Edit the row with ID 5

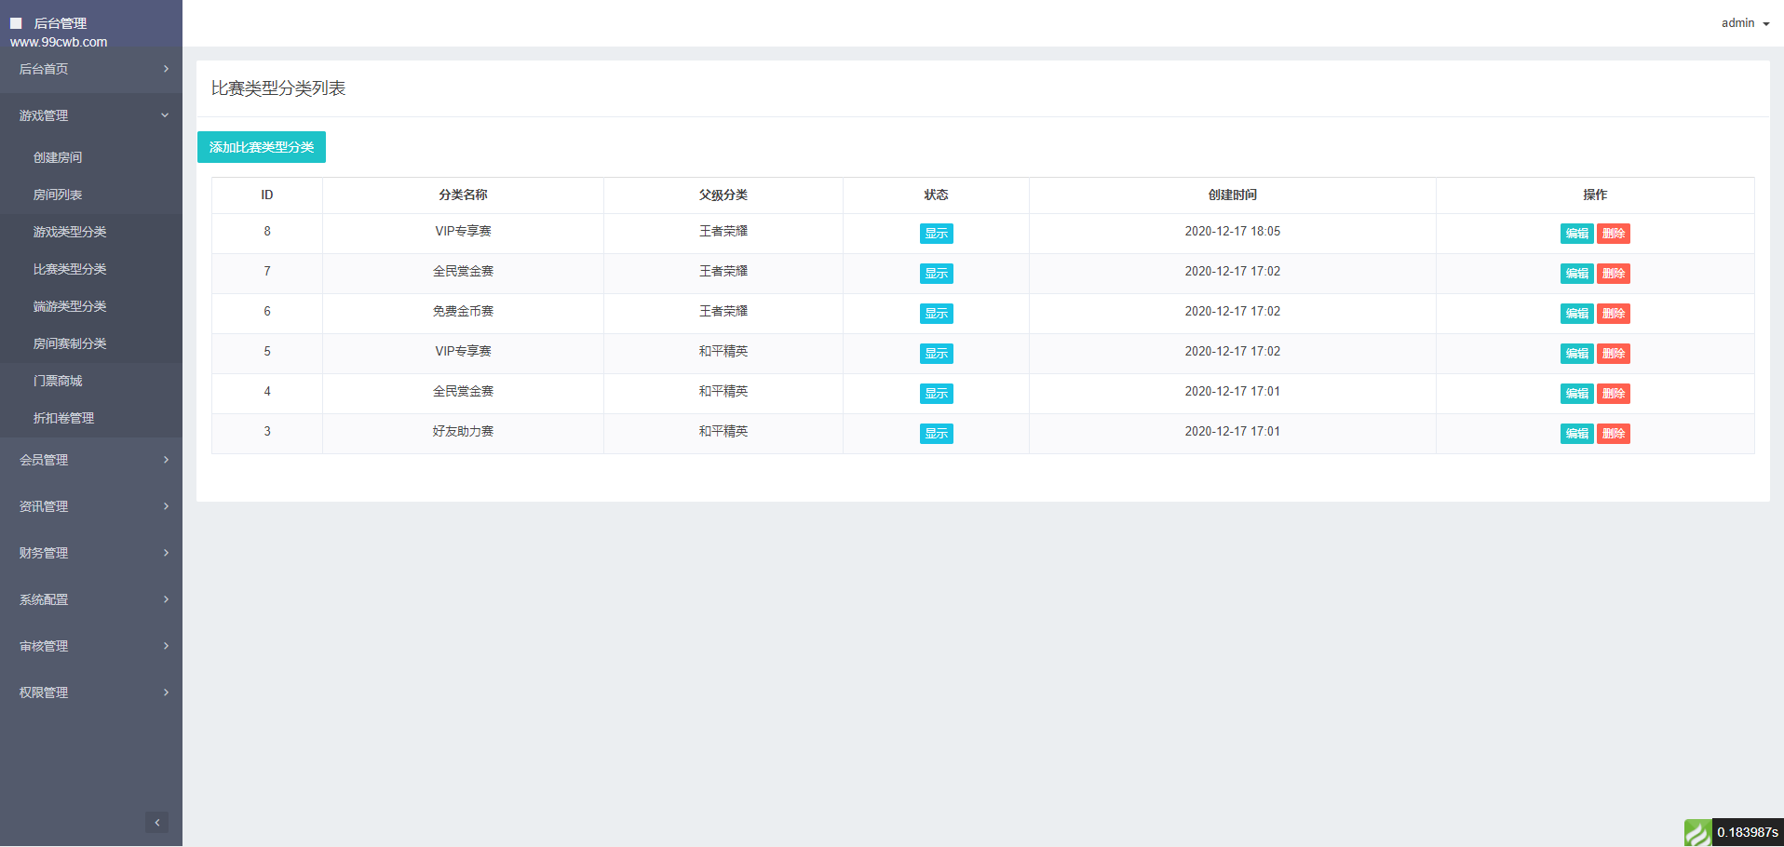click(1576, 354)
